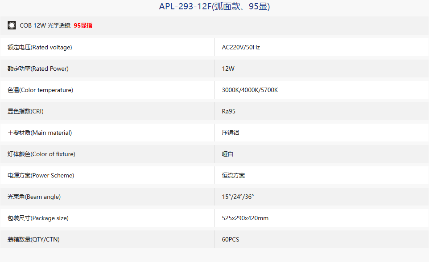Select the "电源方案(Power Scheme)" label
The width and height of the screenshot is (429, 262).
41,175
